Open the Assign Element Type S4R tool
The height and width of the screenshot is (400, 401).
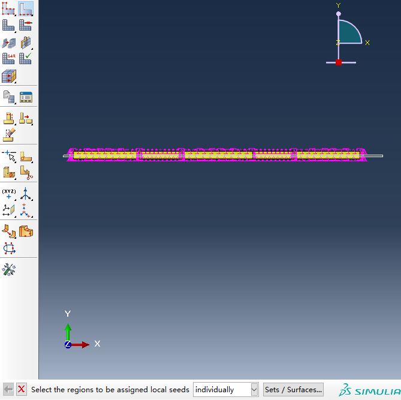point(8,58)
